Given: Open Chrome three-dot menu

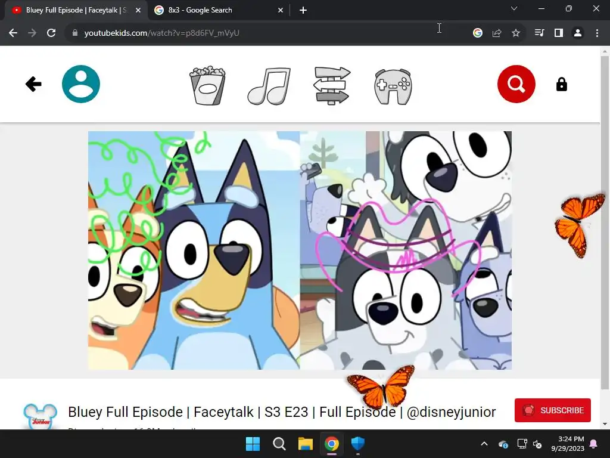Looking at the screenshot, I should click(597, 33).
